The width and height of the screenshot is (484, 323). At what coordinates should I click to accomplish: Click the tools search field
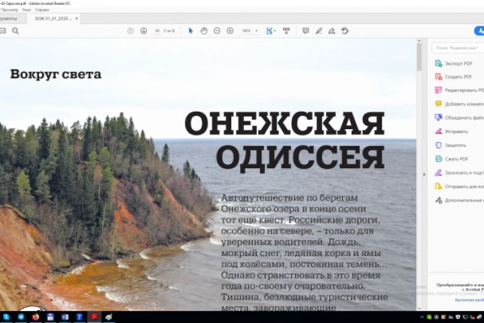point(458,48)
